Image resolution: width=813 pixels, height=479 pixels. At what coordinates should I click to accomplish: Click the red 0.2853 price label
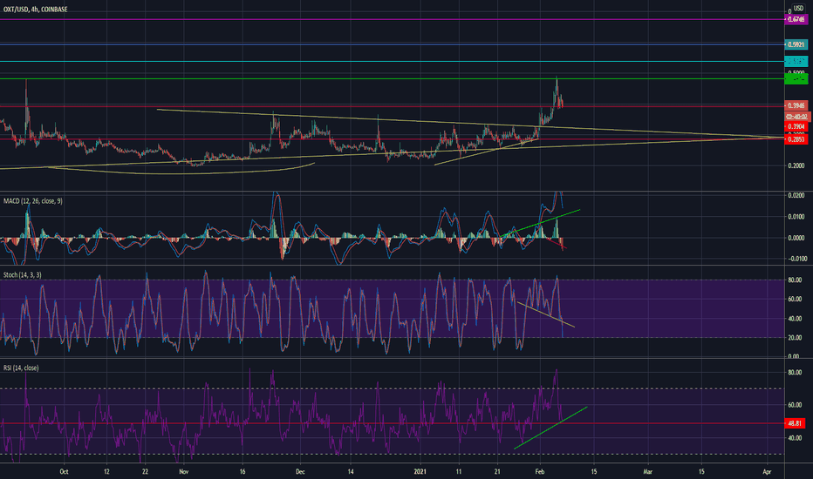click(796, 139)
